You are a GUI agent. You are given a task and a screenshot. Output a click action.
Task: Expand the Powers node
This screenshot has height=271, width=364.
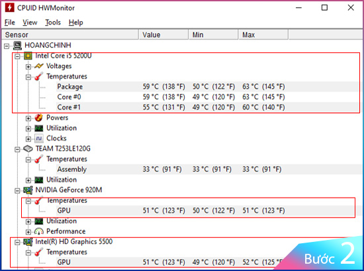click(x=28, y=118)
